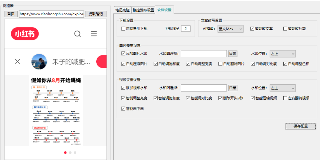Switch to the 笔记克隆 tab
Image resolution: width=320 pixels, height=160 pixels.
(122, 10)
